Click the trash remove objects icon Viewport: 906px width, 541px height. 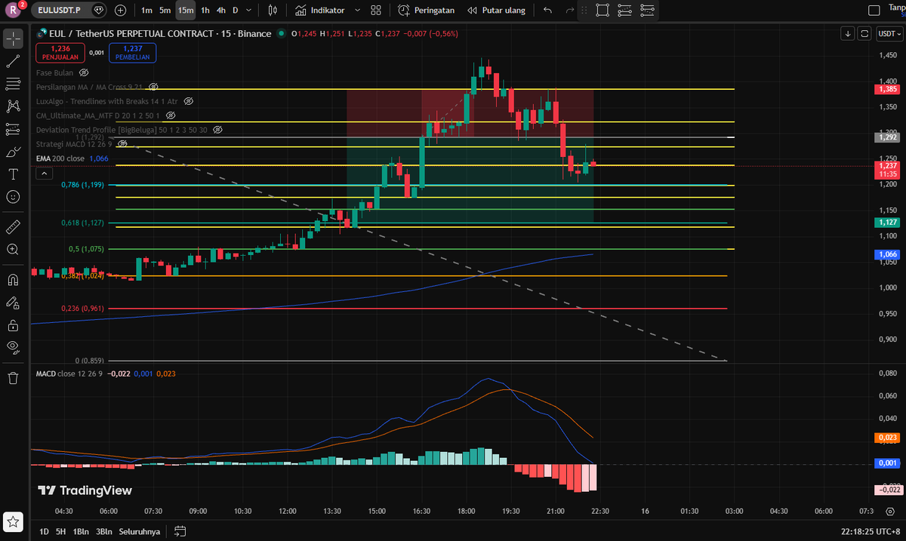tap(13, 378)
